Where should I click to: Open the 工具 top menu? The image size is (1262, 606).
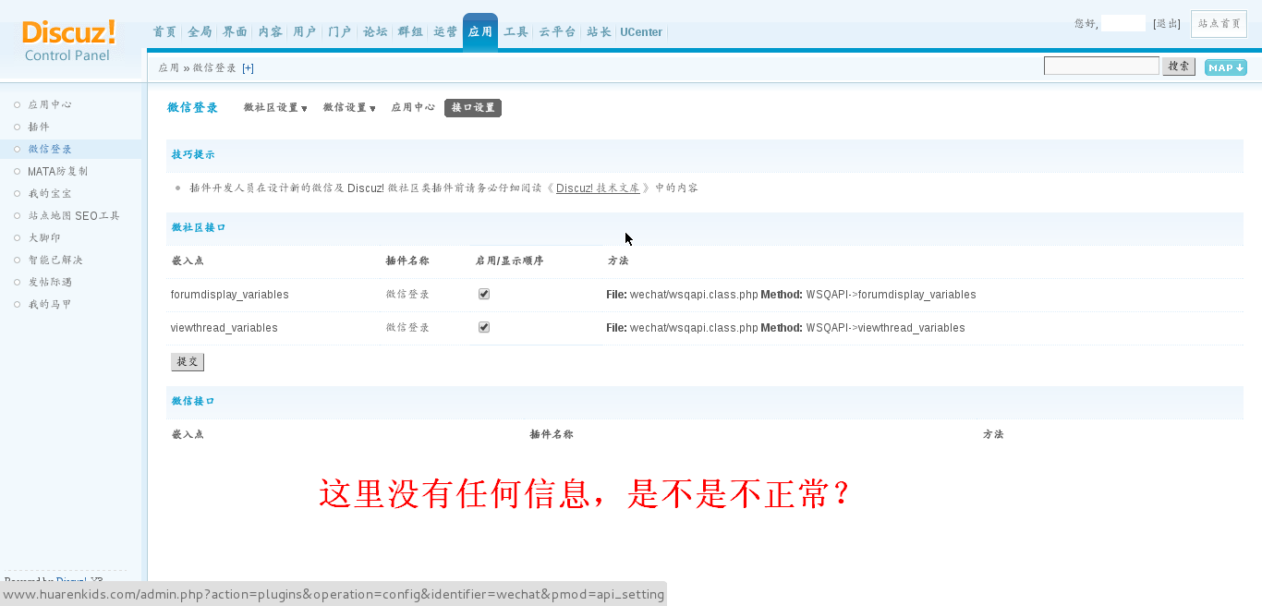[x=516, y=32]
